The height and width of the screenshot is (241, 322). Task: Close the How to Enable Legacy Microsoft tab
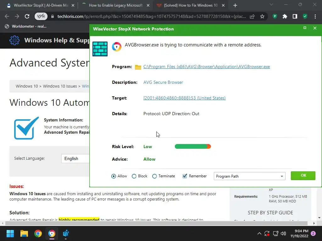coord(148,6)
